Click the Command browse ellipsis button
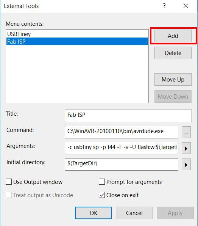 tap(186, 132)
